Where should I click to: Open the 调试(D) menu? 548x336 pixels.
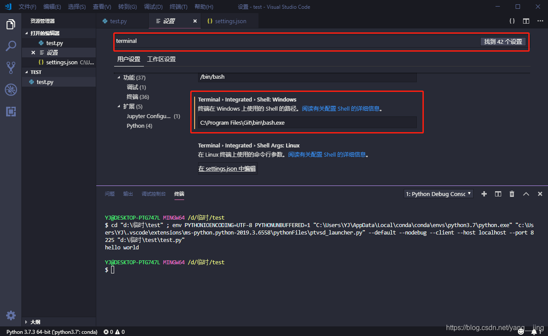153,7
